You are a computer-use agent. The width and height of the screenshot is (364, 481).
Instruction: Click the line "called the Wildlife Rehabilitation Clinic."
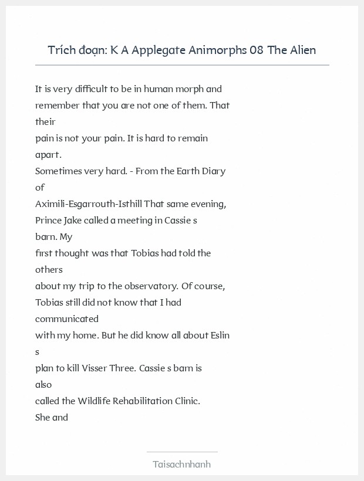point(118,401)
